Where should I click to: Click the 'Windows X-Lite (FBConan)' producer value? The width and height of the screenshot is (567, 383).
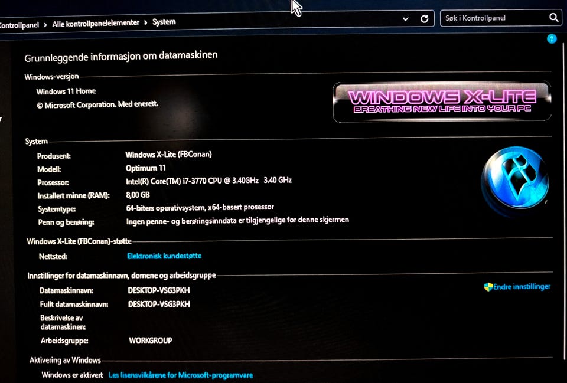(x=168, y=154)
